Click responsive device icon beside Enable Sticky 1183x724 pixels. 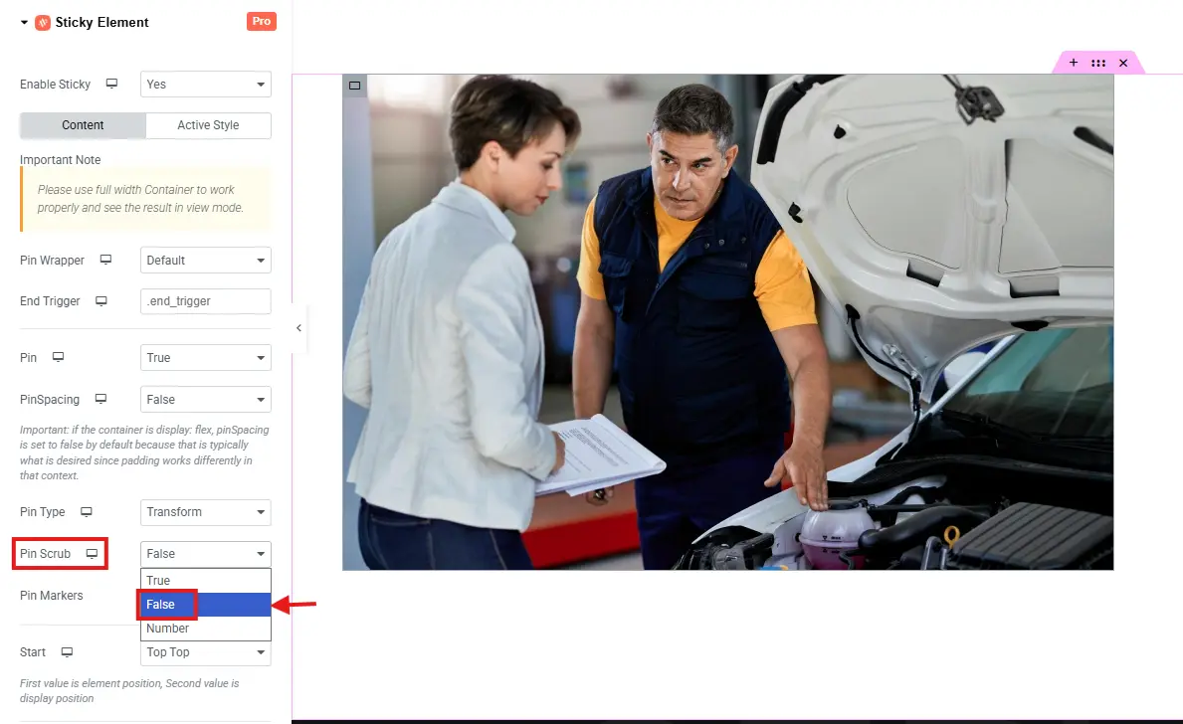tap(111, 85)
